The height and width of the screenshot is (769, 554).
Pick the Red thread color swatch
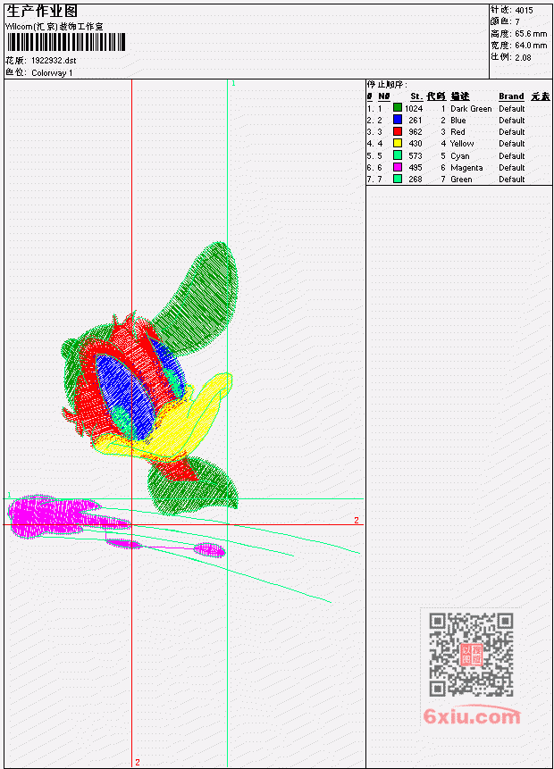(398, 131)
